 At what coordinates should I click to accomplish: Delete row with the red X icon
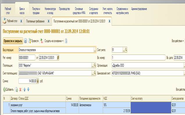click(x=20, y=90)
